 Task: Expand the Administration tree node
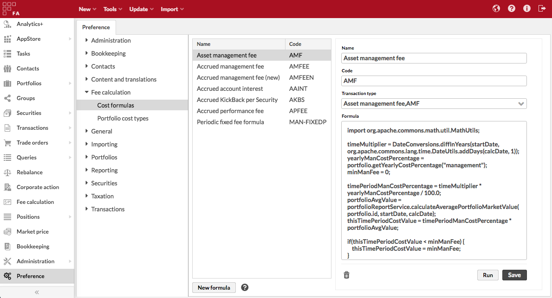pos(87,40)
